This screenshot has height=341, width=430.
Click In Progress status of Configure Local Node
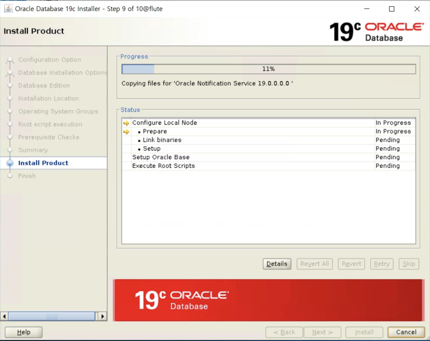click(393, 123)
